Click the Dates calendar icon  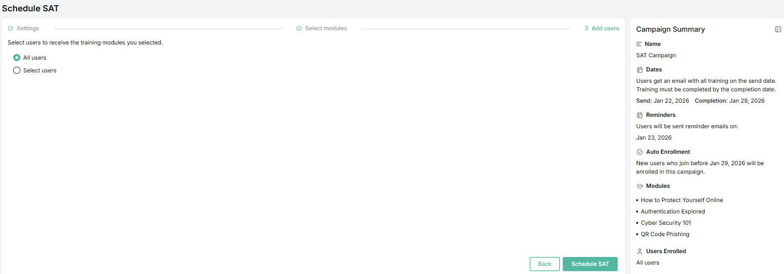click(x=640, y=70)
